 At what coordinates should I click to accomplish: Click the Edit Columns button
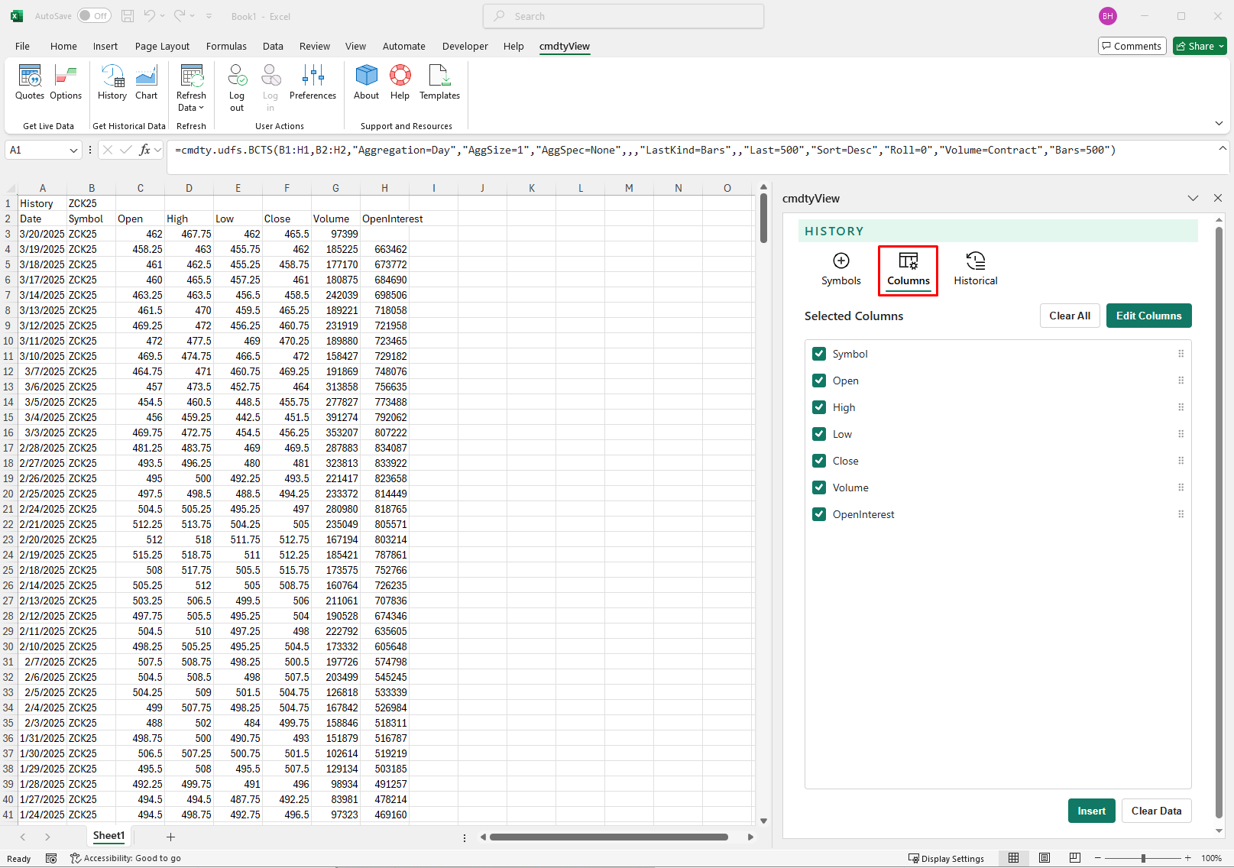coord(1148,316)
